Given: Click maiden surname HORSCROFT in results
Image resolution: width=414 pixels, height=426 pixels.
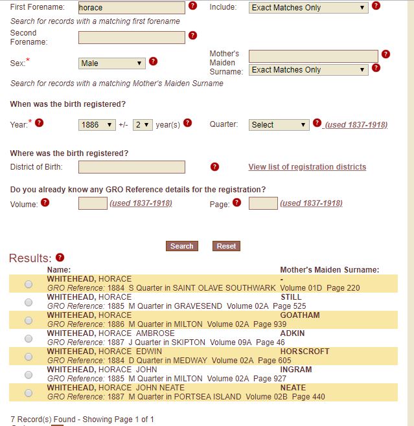Looking at the screenshot, I should click(305, 352).
